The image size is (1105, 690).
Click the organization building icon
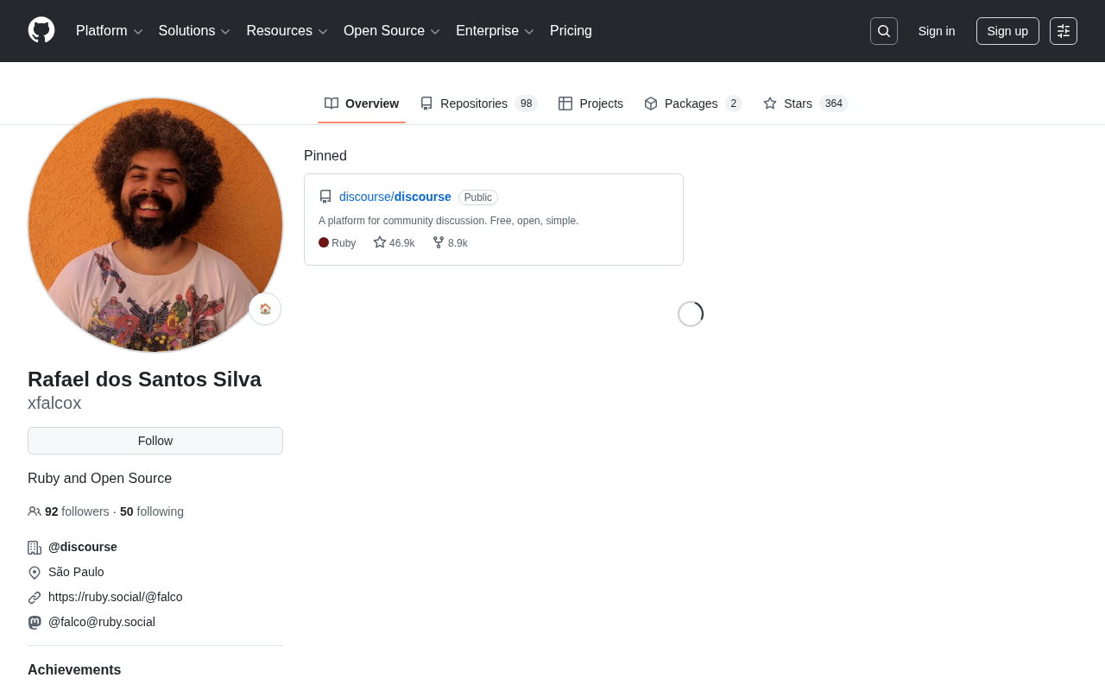click(x=35, y=548)
